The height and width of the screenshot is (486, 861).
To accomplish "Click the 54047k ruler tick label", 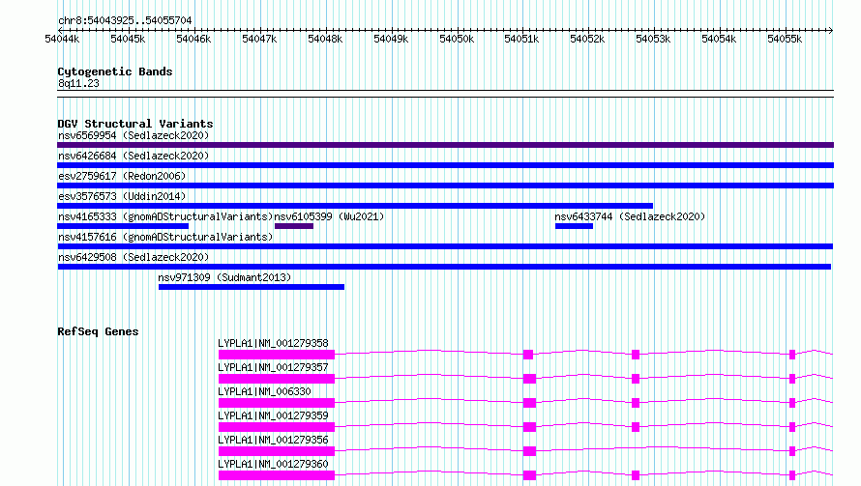I will tap(259, 39).
